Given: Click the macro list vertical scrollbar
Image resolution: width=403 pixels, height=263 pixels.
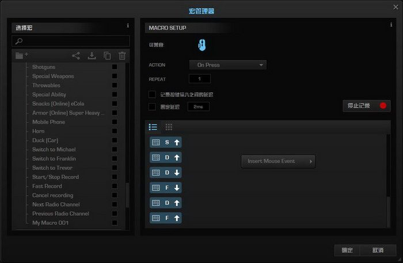Looking at the screenshot, I should pyautogui.click(x=128, y=196).
